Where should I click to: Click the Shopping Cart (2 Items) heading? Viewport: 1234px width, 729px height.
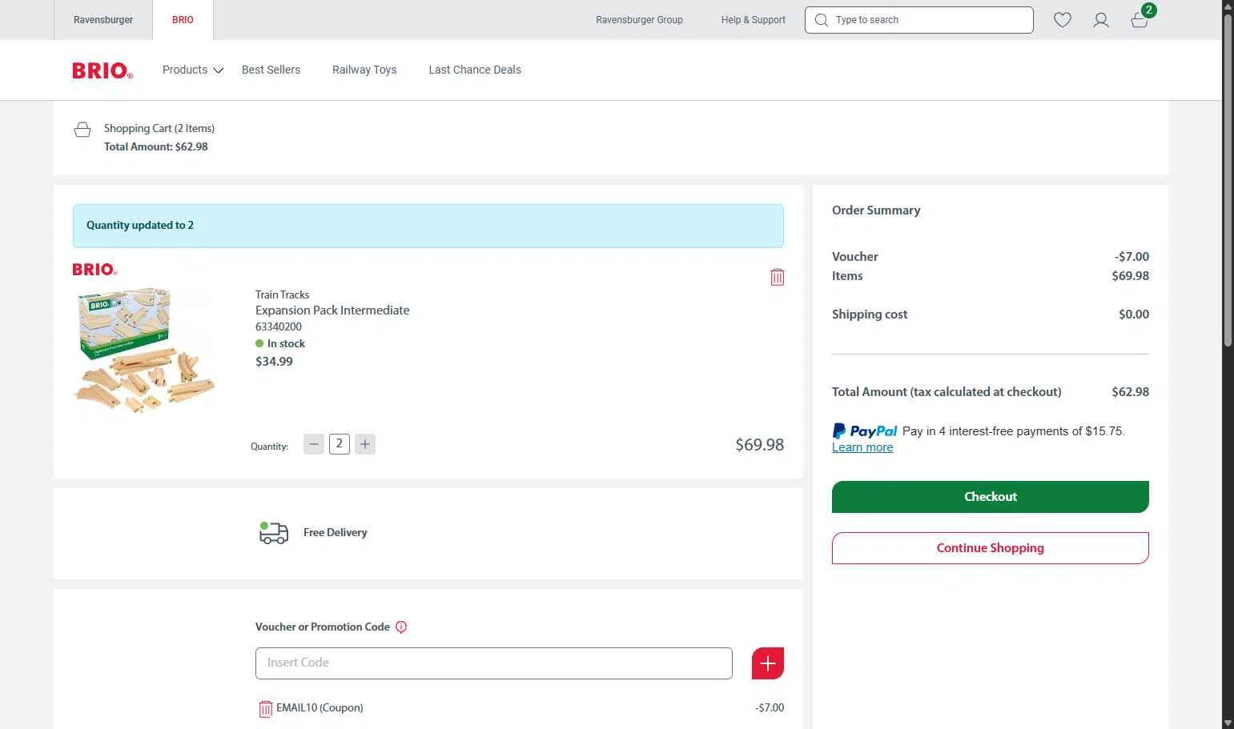[159, 128]
